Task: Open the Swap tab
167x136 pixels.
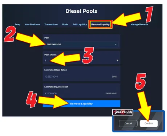Action: [17, 24]
